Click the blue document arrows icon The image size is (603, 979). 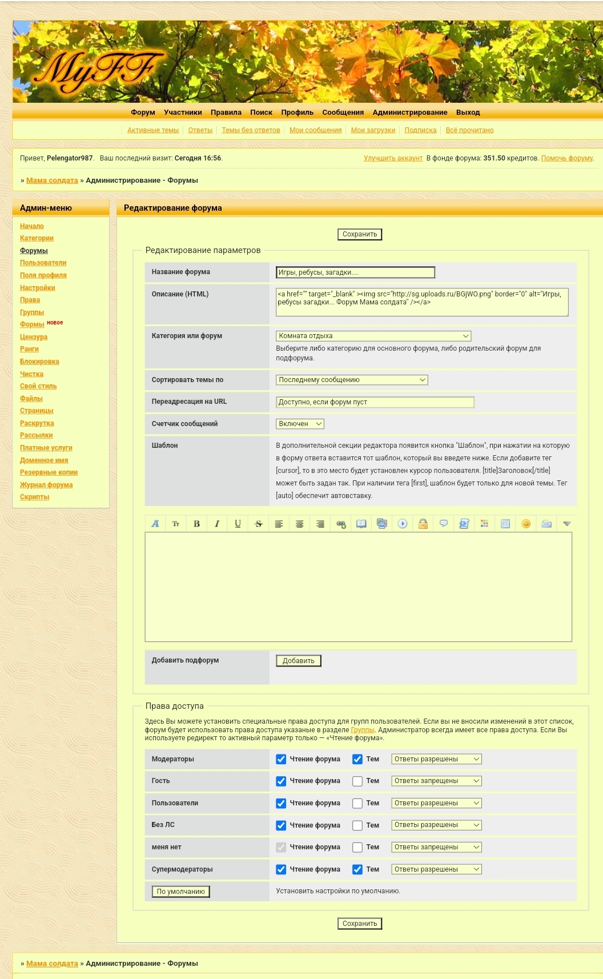[x=464, y=524]
